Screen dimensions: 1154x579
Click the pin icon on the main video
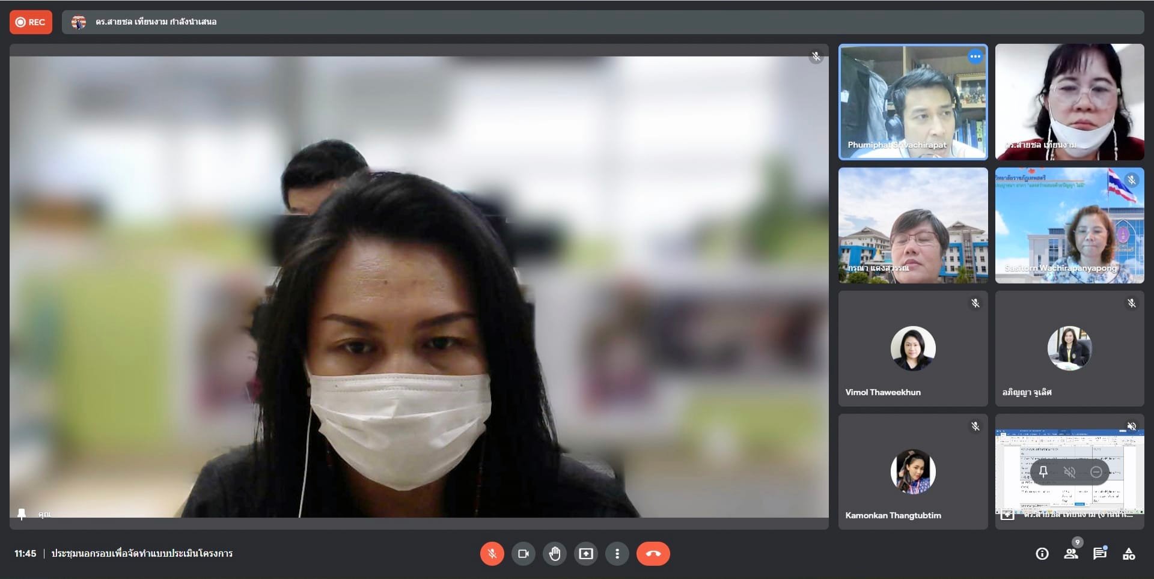22,514
